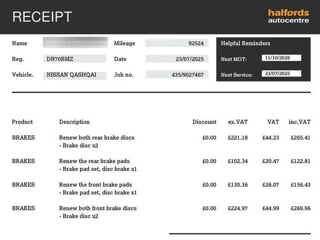Image resolution: width=320 pixels, height=240 pixels.
Task: Select the 'Renew the rear brake pads' line
Action: click(94, 161)
